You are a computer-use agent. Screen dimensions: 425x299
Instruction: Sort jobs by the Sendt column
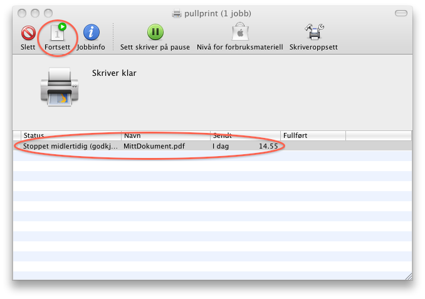244,135
